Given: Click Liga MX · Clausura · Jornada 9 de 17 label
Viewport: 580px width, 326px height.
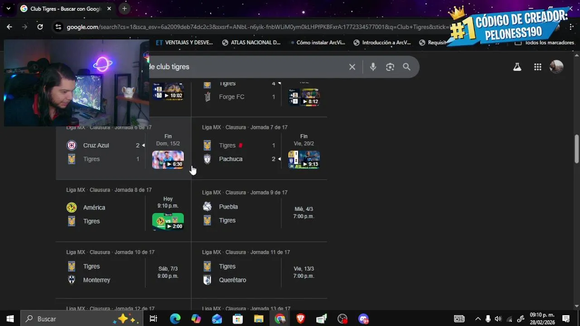Looking at the screenshot, I should coord(245,192).
